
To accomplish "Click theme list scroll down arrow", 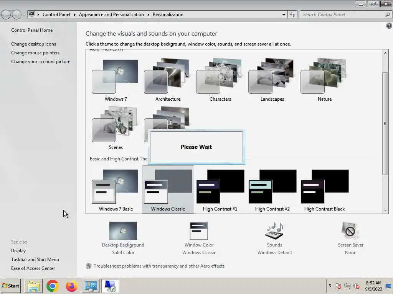I will pos(385,211).
